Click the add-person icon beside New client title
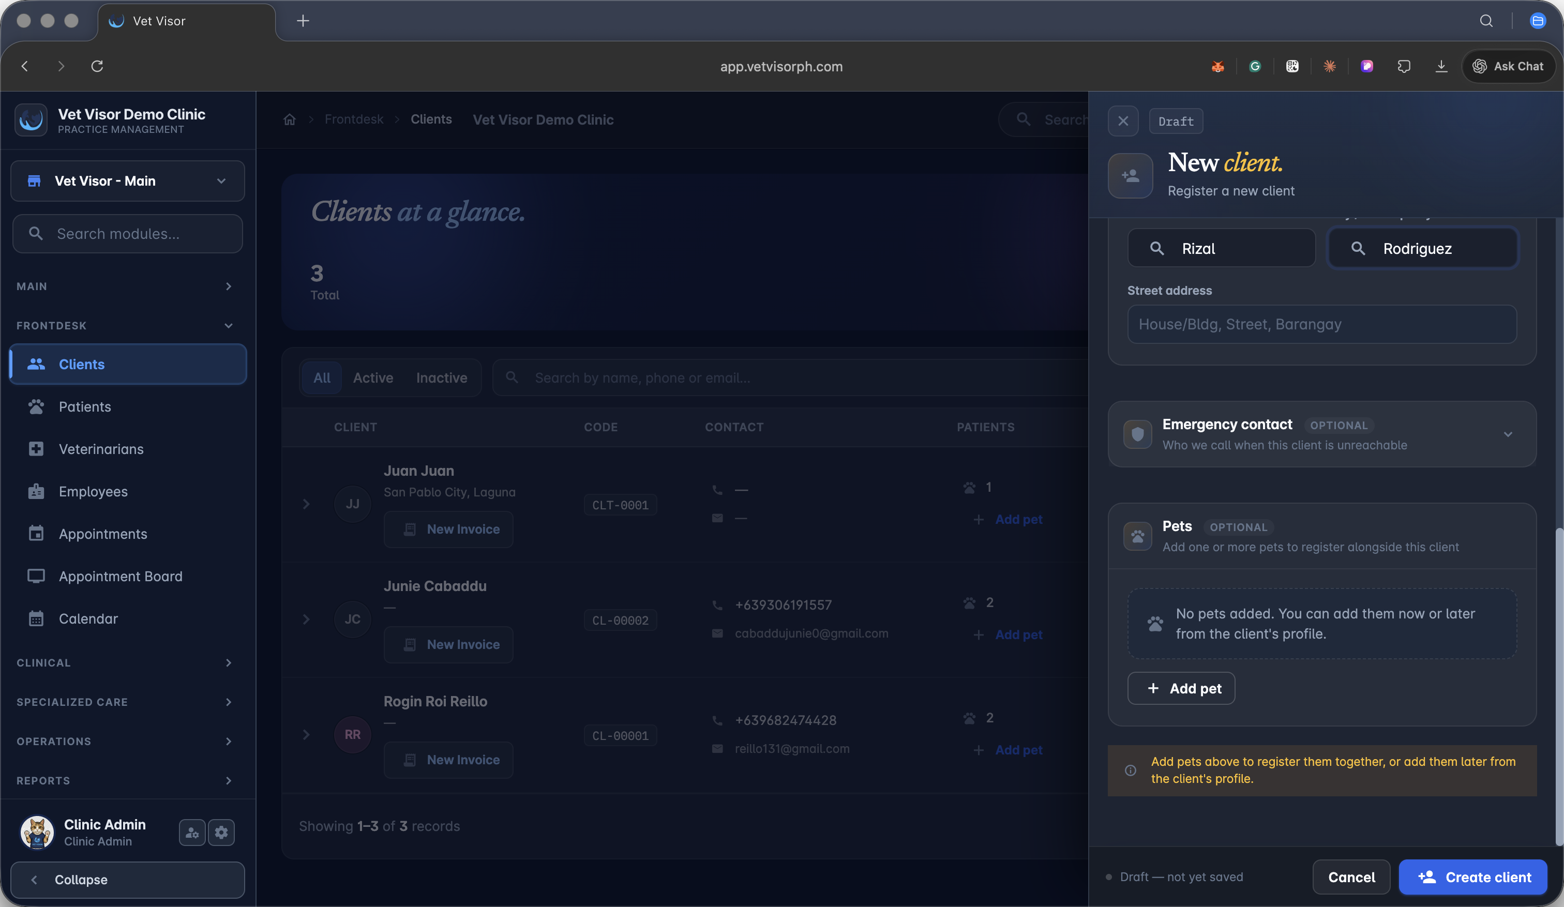Viewport: 1564px width, 907px height. [x=1131, y=176]
